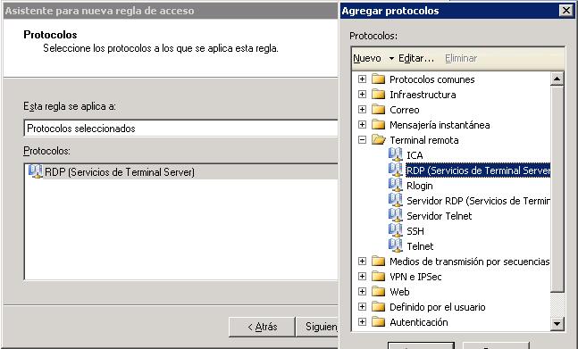Click Eliminar in the protocols toolbar

[x=461, y=58]
